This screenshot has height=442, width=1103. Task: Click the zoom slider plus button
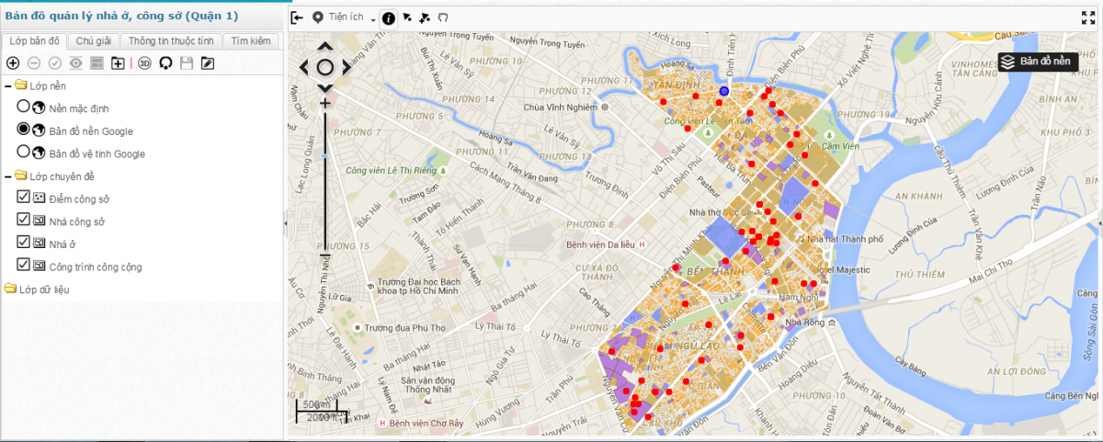(324, 104)
